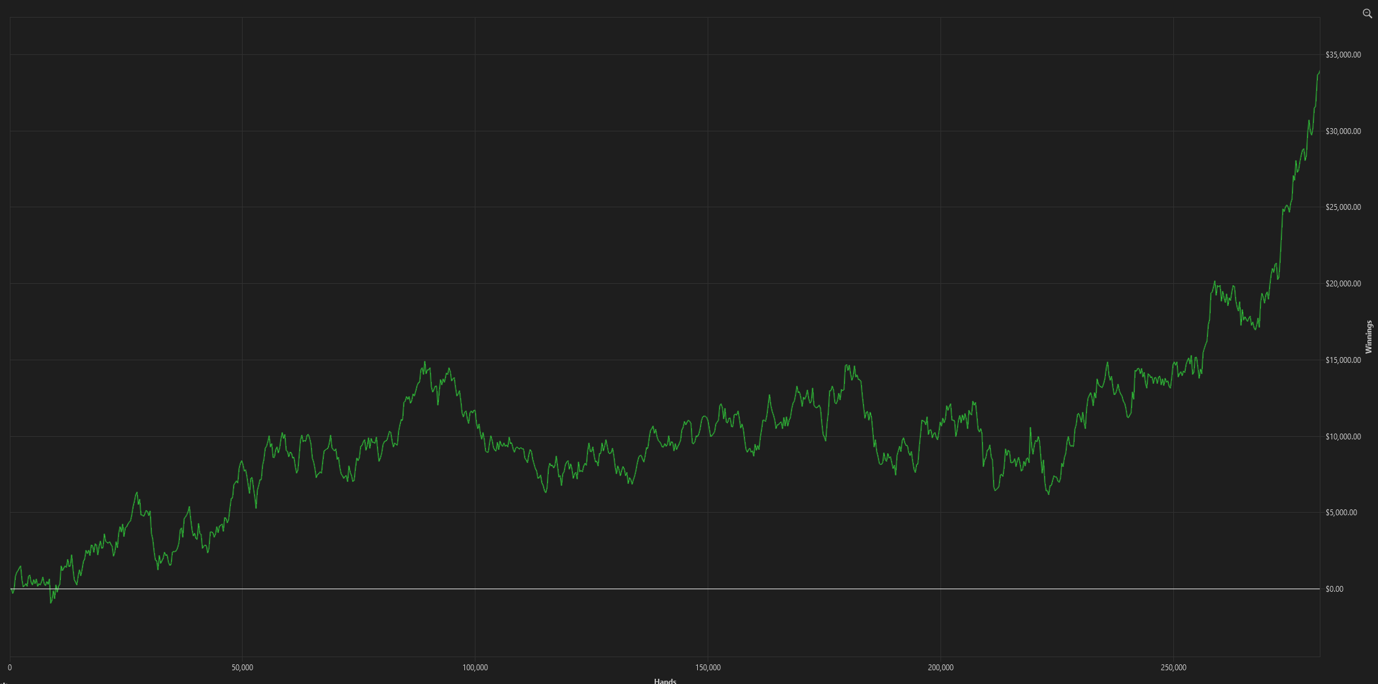Image resolution: width=1378 pixels, height=684 pixels.
Task: Click the $25,000.00 axis label
Action: 1343,207
